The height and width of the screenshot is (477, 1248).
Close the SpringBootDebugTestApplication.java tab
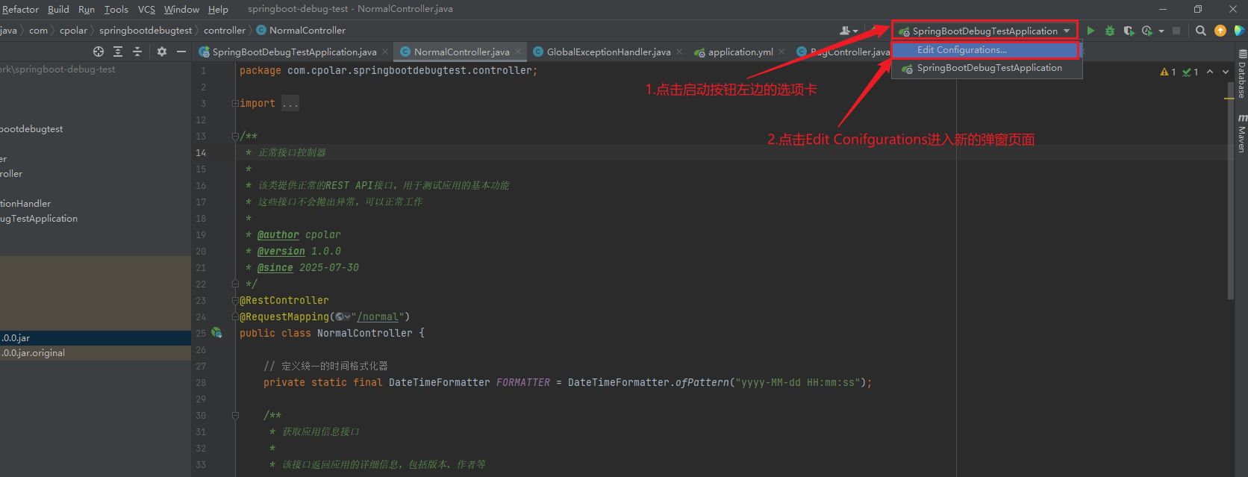click(385, 52)
